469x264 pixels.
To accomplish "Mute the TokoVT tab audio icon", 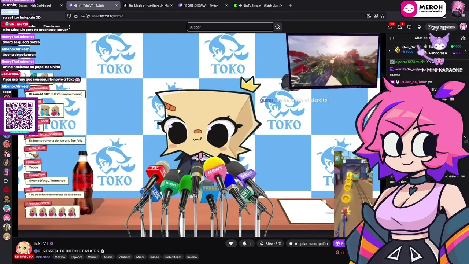I will pyautogui.click(x=75, y=5).
